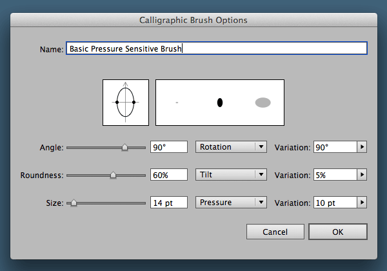387x271 pixels.
Task: Click the Size value field showing 14 pt
Action: tap(169, 203)
